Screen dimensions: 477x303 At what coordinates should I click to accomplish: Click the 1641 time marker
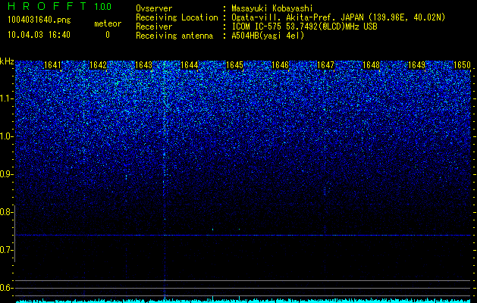click(x=52, y=65)
